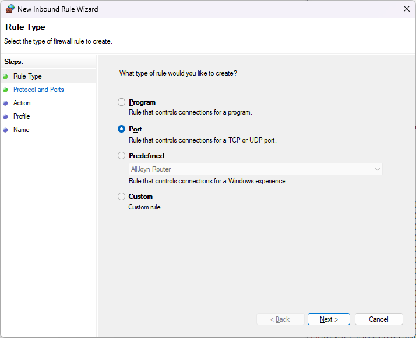
Task: Click blue bullet beside Action step
Action: tap(6, 103)
